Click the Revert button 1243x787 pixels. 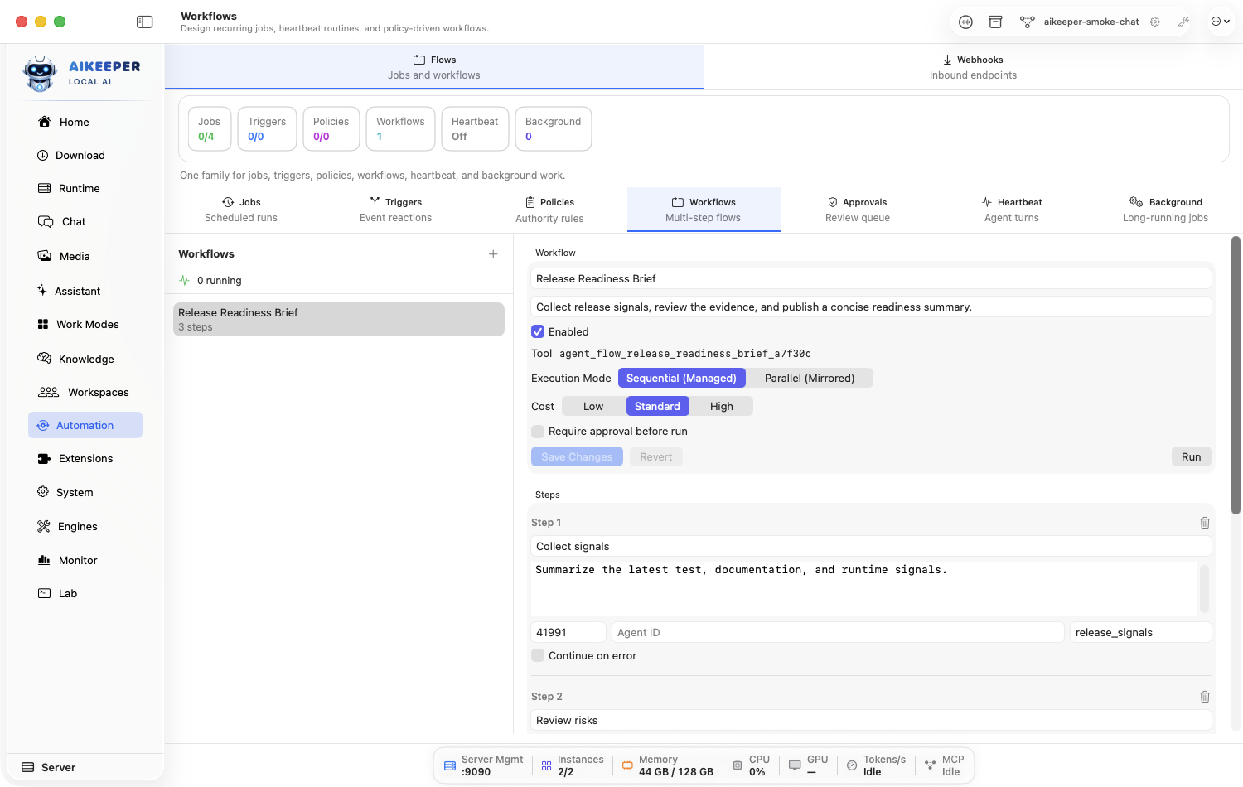coord(656,456)
